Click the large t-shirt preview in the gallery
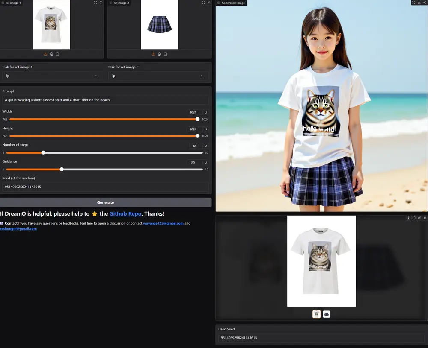Image resolution: width=428 pixels, height=348 pixels. pyautogui.click(x=321, y=261)
